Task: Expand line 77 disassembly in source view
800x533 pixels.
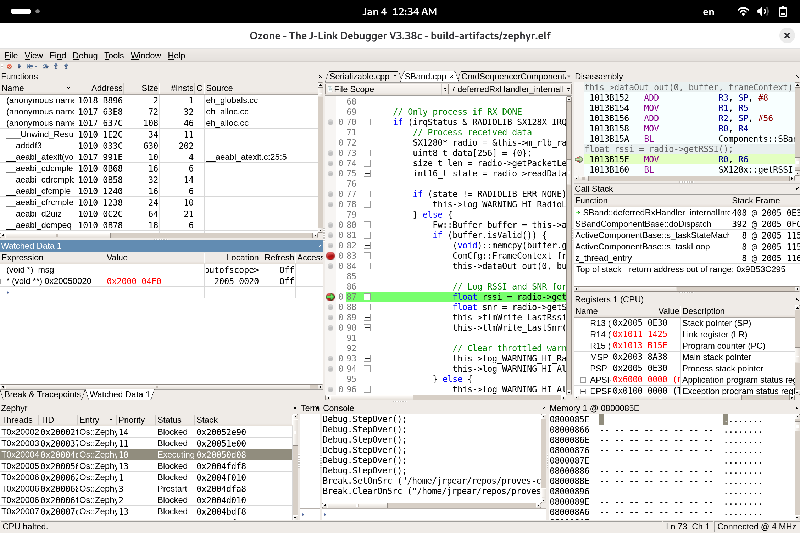Action: [367, 194]
